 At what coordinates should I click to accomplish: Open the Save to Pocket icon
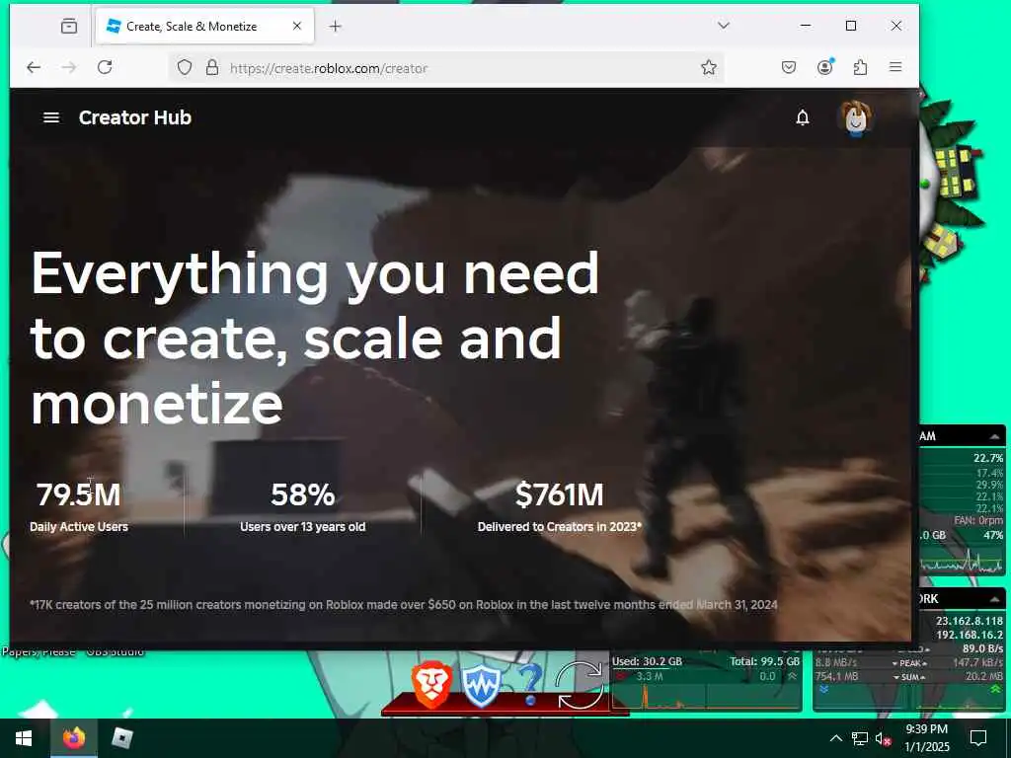point(789,67)
